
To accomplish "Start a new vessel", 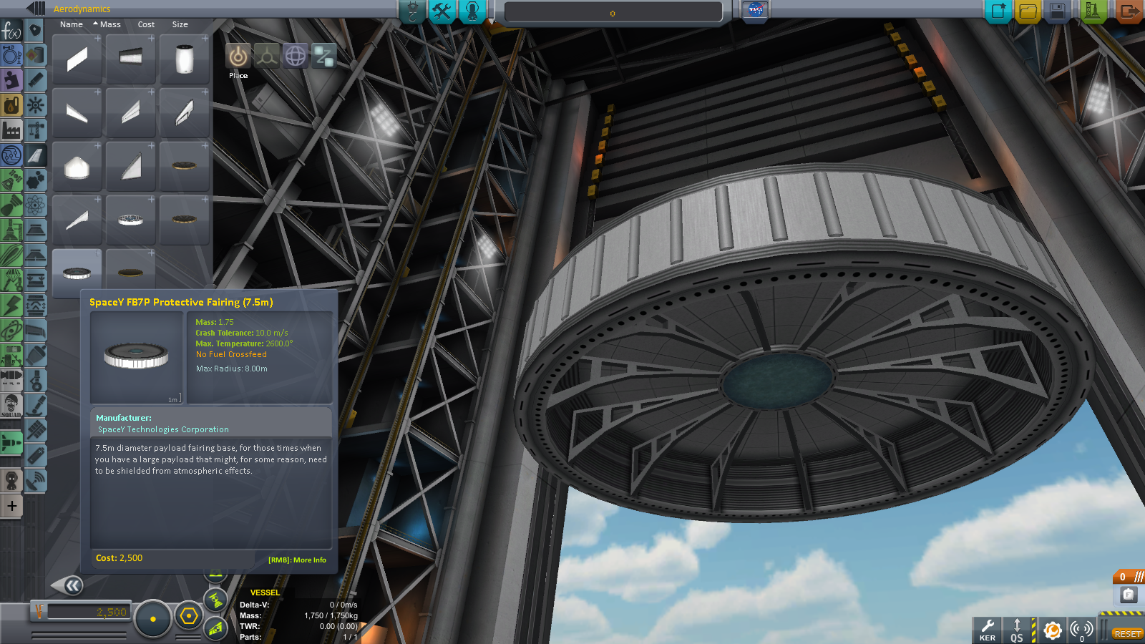I will click(x=998, y=11).
